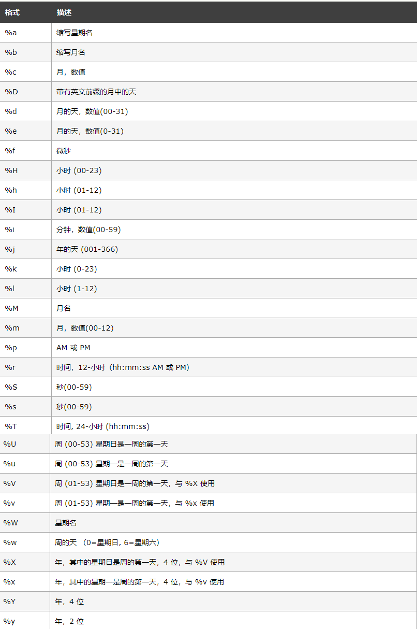Click the 带有英文前缀的月中的天 description
Screen dimensions: 417x629
96,92
